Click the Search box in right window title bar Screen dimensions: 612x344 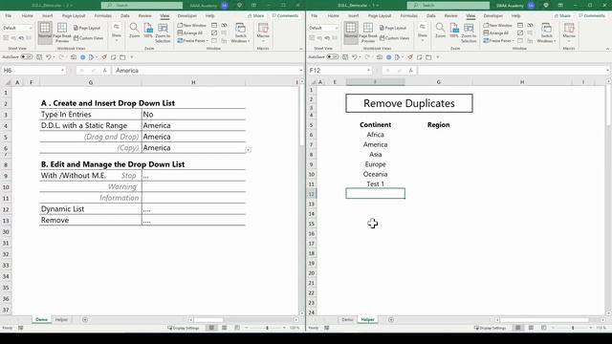[x=448, y=6]
